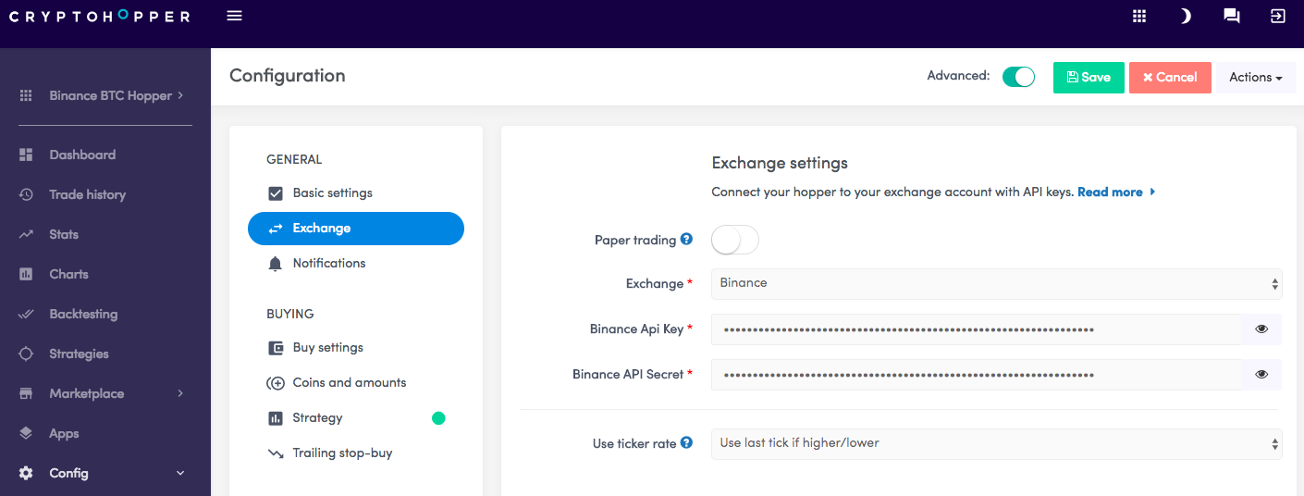Click the Strategy chart icon
The width and height of the screenshot is (1304, 496).
pos(275,418)
